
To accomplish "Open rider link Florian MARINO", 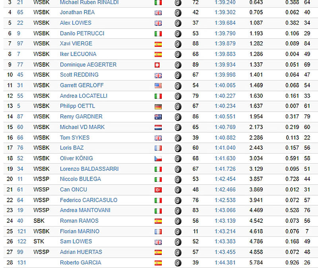I will (x=80, y=231).
